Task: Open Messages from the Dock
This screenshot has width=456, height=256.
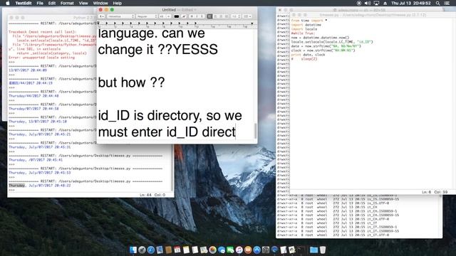Action: (x=222, y=250)
